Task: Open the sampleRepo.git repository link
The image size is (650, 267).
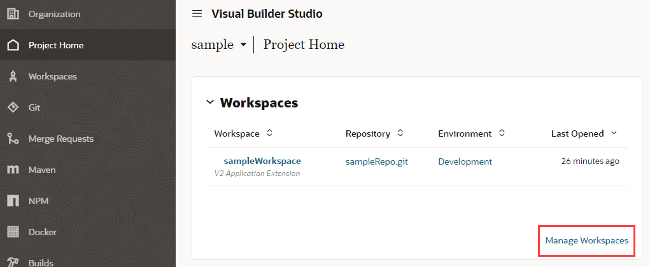Action: coord(377,162)
